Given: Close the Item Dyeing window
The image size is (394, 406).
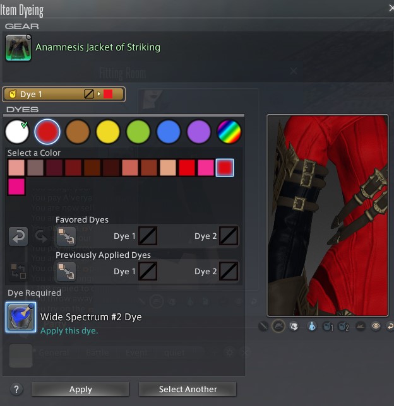Looking at the screenshot, I should [391, 8].
